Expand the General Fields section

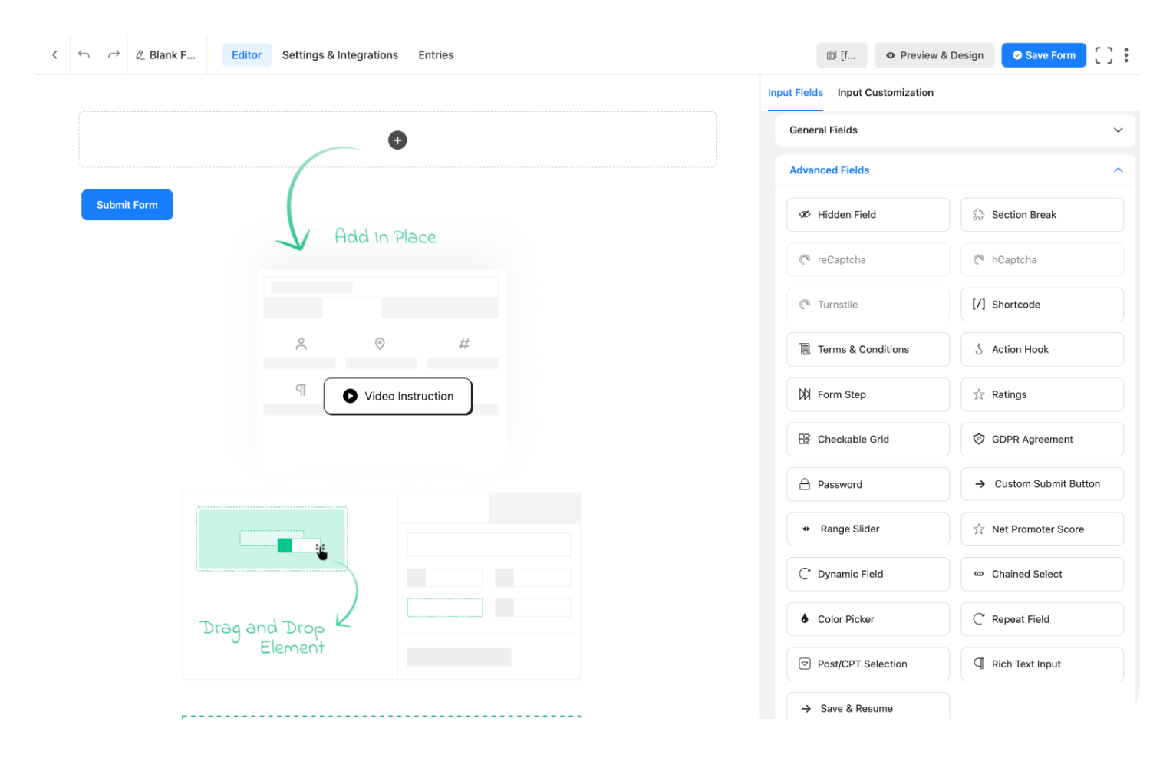pyautogui.click(x=1118, y=130)
